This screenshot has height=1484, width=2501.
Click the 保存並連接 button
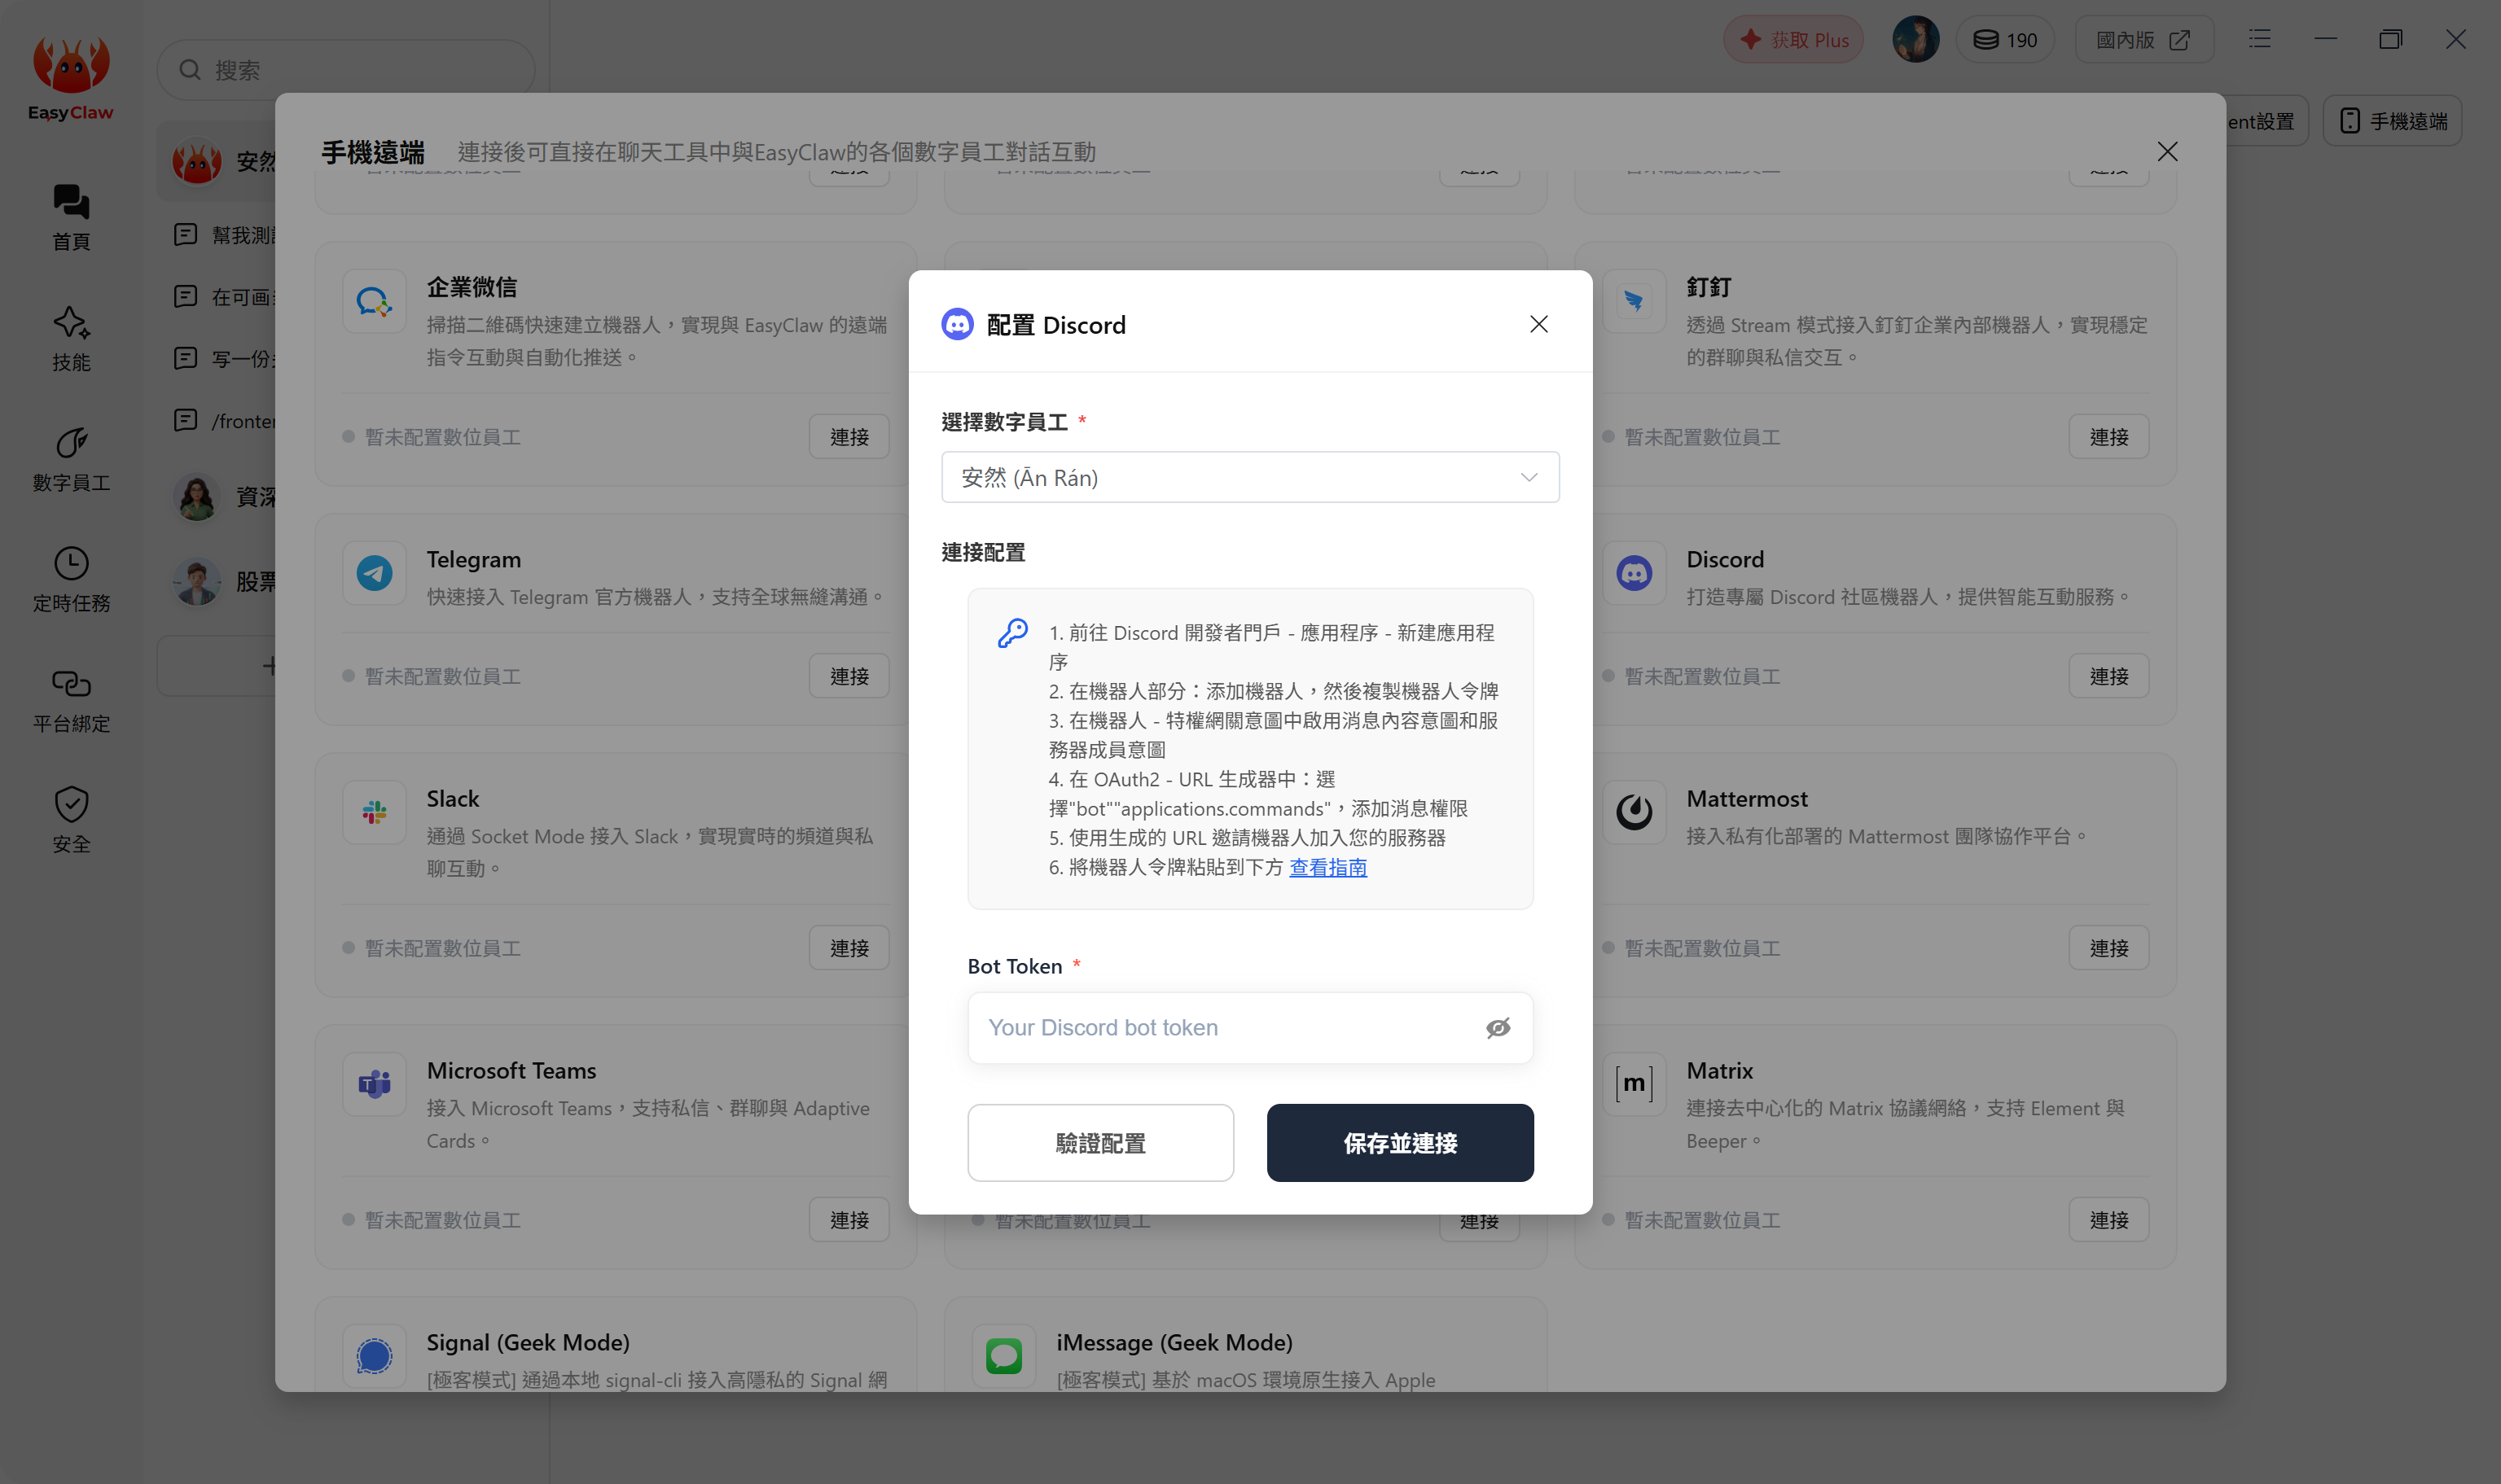1400,1142
